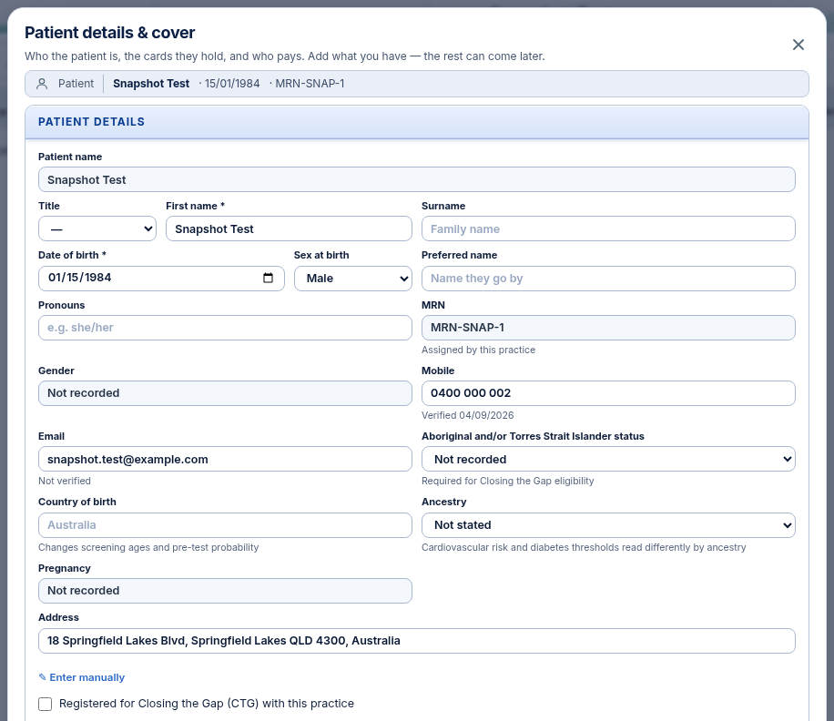834x721 pixels.
Task: Click the Pronouns input field
Action: point(225,328)
